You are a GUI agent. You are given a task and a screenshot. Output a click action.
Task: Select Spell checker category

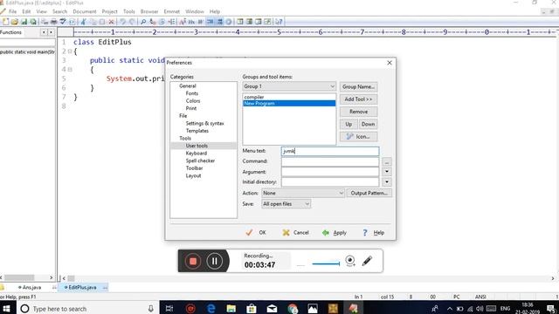[200, 160]
